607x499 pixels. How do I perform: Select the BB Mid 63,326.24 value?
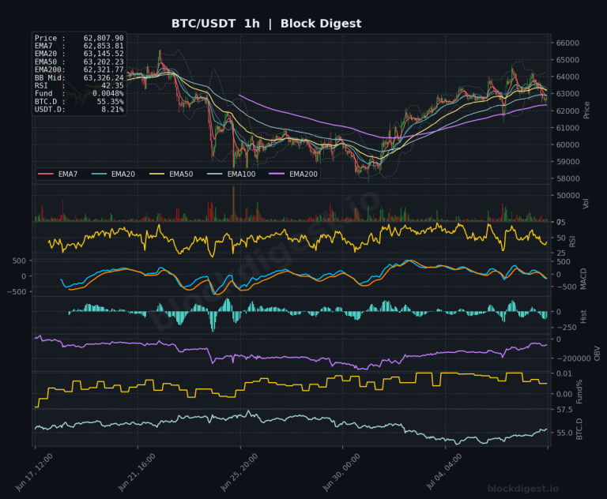[79, 77]
